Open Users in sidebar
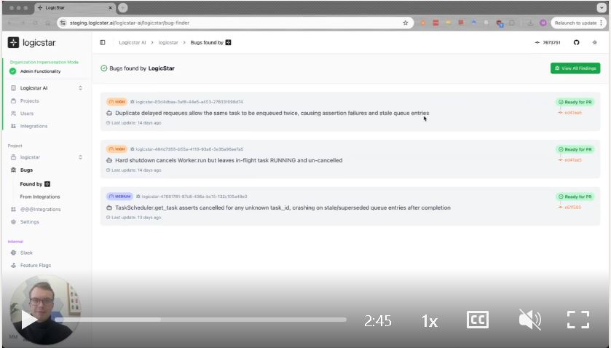The image size is (611, 348). click(x=27, y=114)
